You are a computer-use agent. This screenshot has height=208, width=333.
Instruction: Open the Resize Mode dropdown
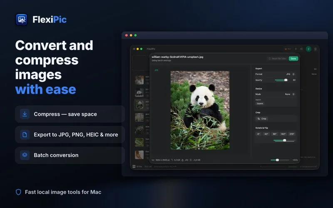(x=290, y=94)
